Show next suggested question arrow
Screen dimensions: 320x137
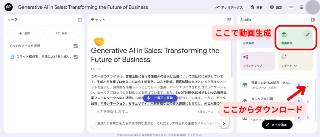pyautogui.click(x=224, y=123)
